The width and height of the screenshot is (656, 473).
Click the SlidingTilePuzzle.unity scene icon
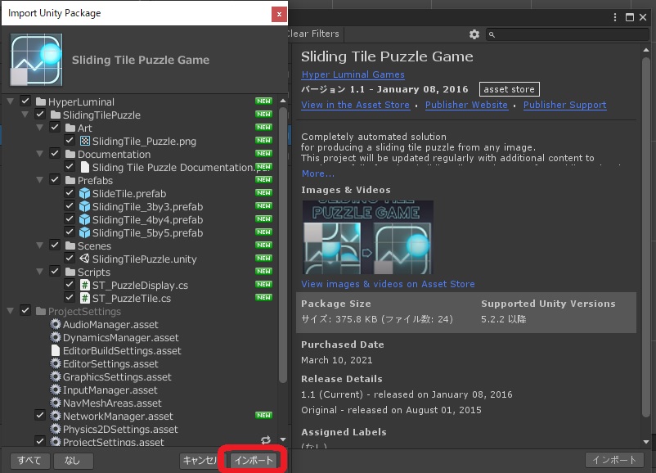[x=84, y=259]
